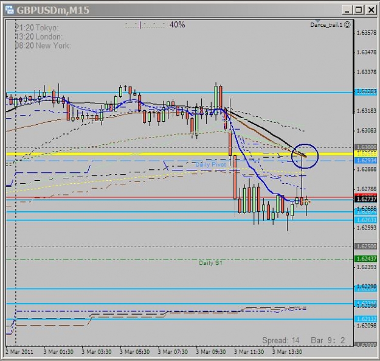The image size is (380, 361).
Task: Click the 13:20 London time label
Action: 39,37
